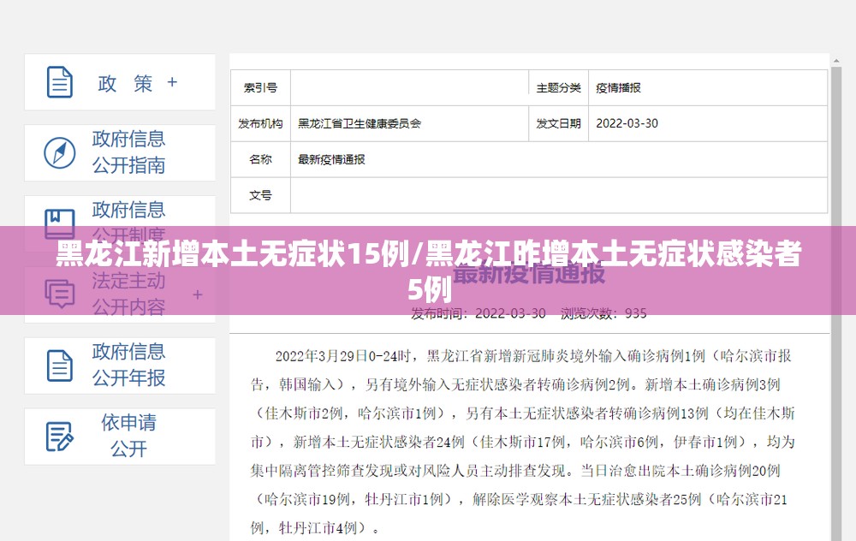Click the chat bubble icon for 法定主动公开内容
The image size is (856, 541).
60,294
